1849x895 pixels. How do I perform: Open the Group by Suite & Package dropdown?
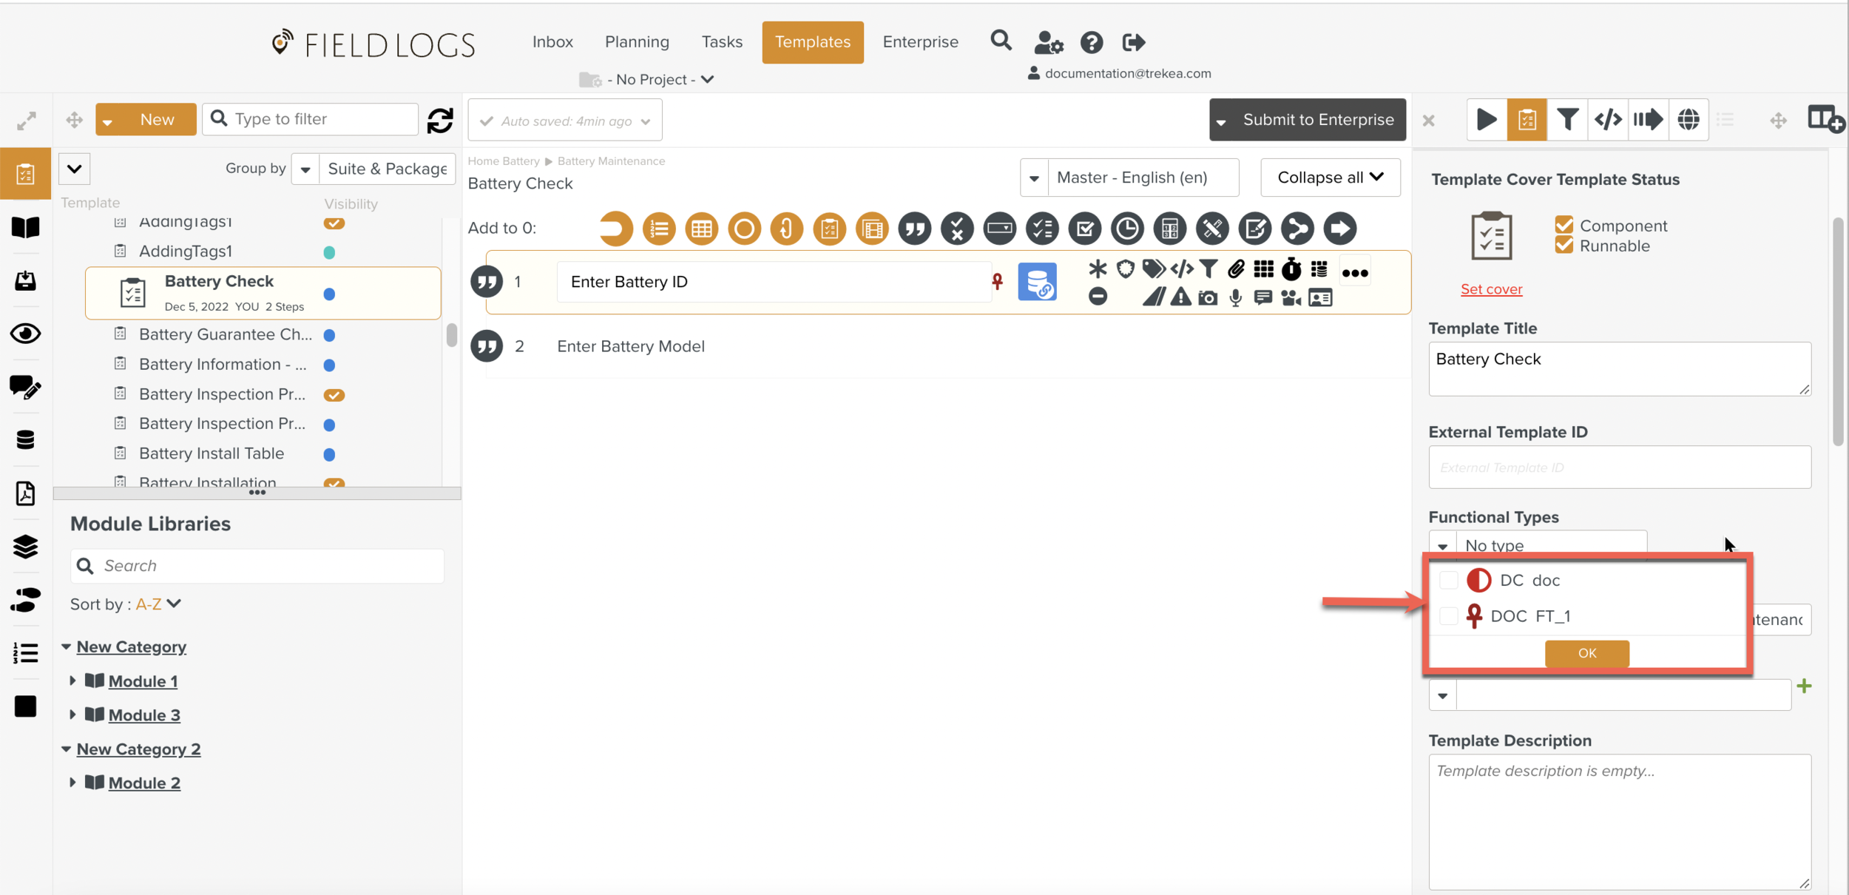coord(305,169)
